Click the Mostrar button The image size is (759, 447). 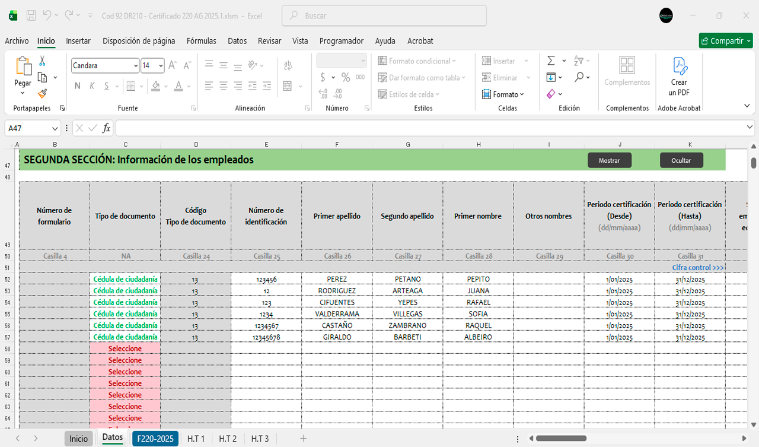click(609, 160)
